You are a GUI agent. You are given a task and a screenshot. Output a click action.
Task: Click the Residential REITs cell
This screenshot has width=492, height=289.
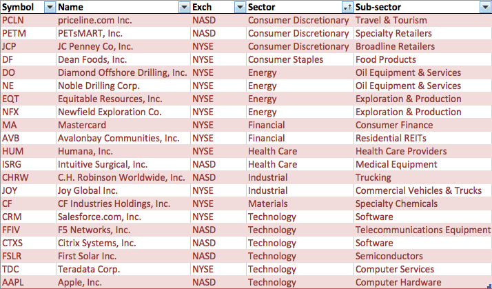click(422, 138)
